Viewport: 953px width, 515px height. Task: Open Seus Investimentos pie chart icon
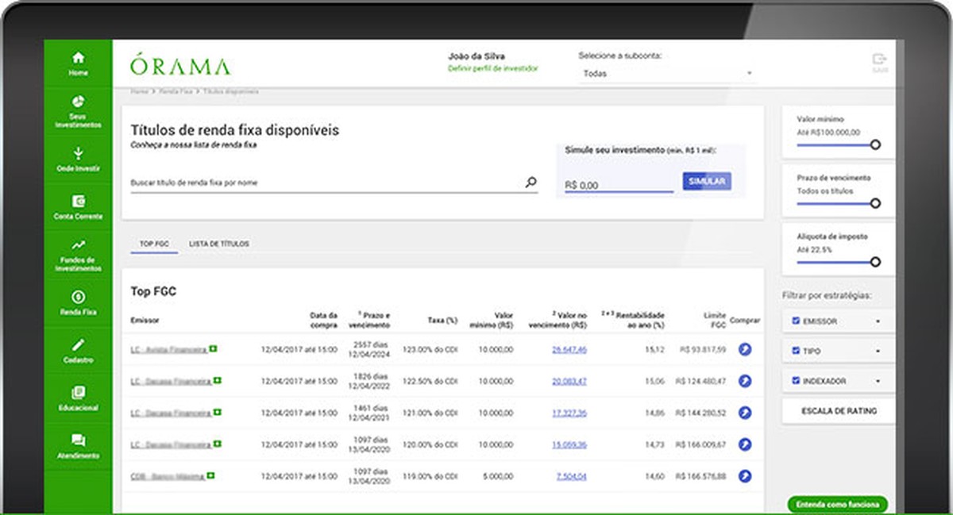(x=78, y=102)
